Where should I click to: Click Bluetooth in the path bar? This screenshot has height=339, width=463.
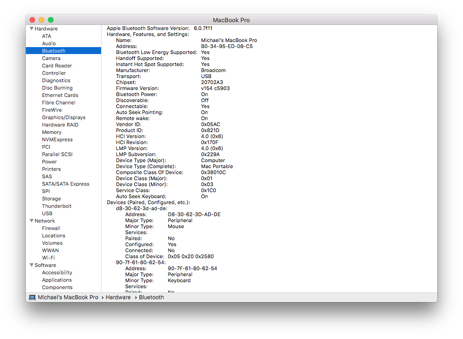pos(151,297)
